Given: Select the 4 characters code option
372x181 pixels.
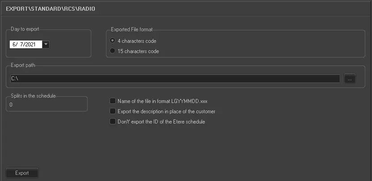Looking at the screenshot, I should pyautogui.click(x=113, y=41).
